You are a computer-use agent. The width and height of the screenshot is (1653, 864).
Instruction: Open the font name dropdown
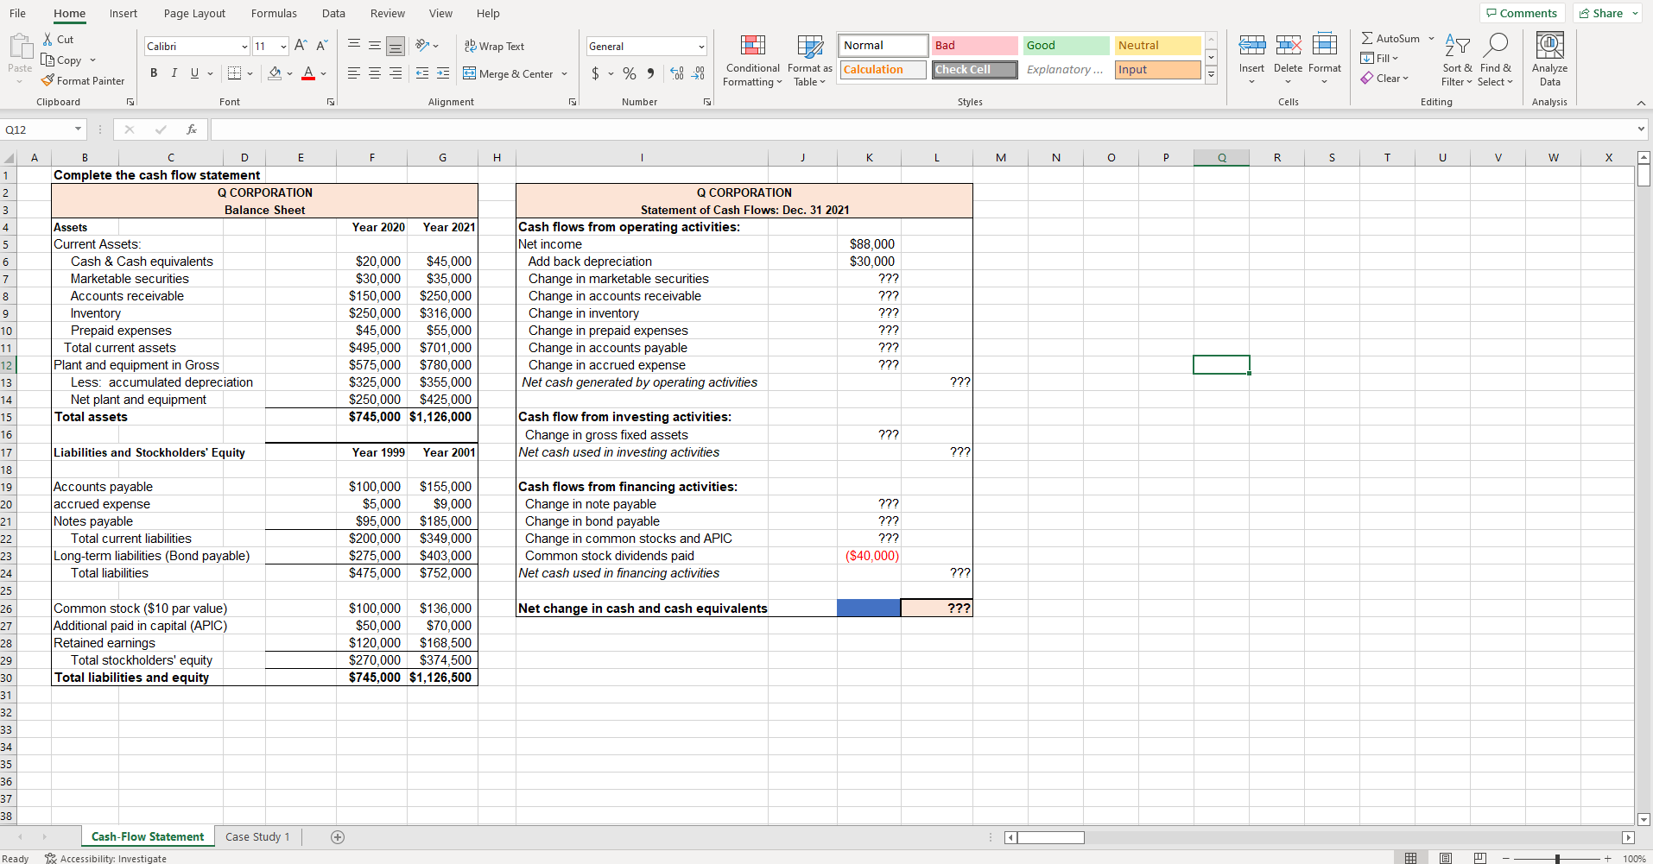pos(244,46)
